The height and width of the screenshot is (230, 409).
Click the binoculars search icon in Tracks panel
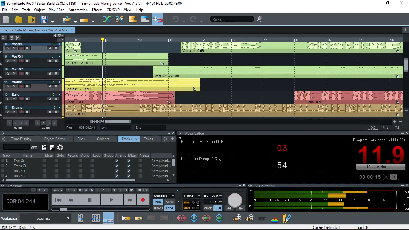[x=34, y=147]
